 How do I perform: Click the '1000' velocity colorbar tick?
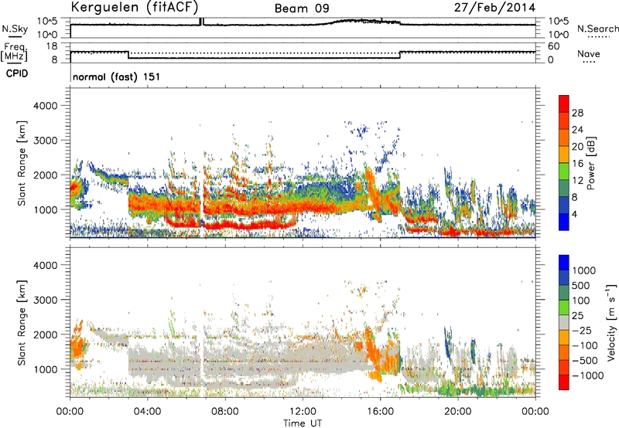[x=584, y=270]
